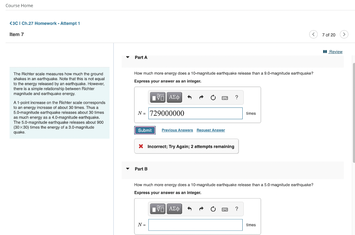Show keyboard shortcuts icon in Part B
Viewport: 355px width, 235px height.
pyautogui.click(x=225, y=209)
